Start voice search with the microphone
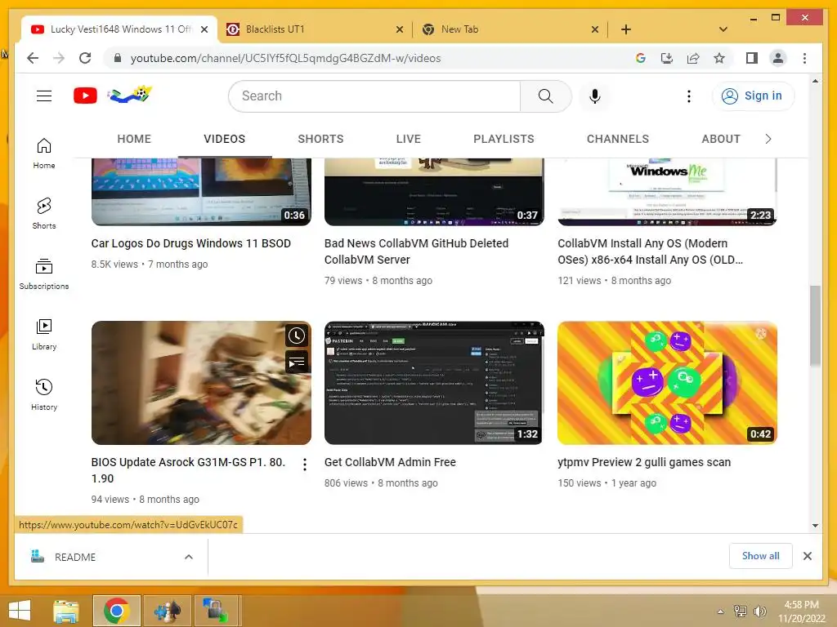Screen dimensions: 837x627 coord(595,96)
